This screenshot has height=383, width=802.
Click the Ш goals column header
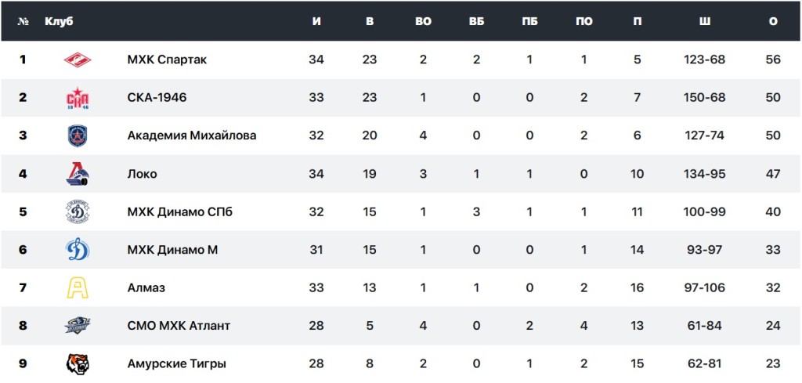tap(705, 21)
